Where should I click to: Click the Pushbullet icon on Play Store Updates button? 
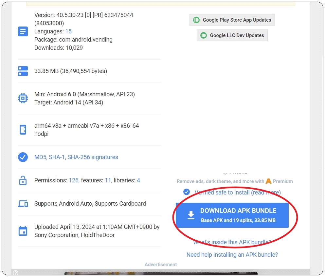(x=196, y=20)
